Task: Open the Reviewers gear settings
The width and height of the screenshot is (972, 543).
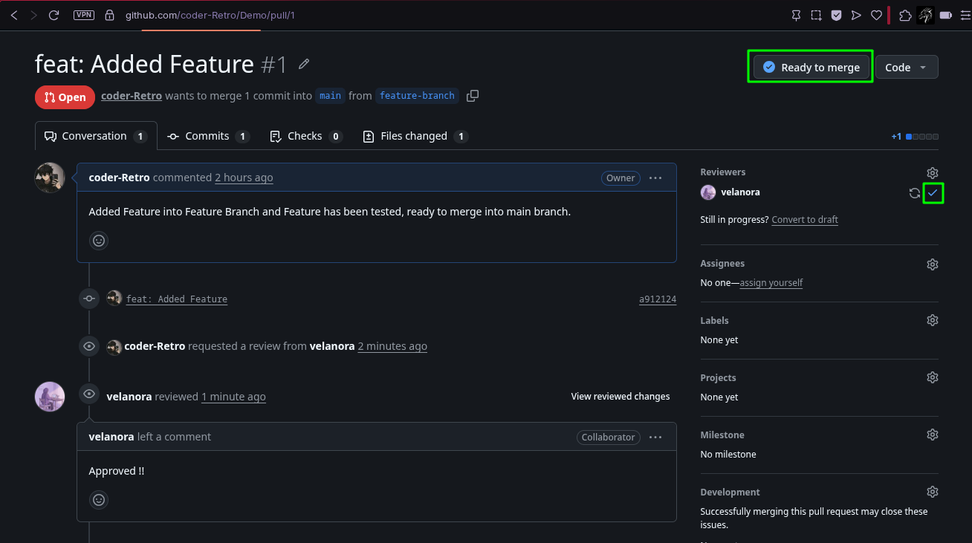Action: (933, 172)
